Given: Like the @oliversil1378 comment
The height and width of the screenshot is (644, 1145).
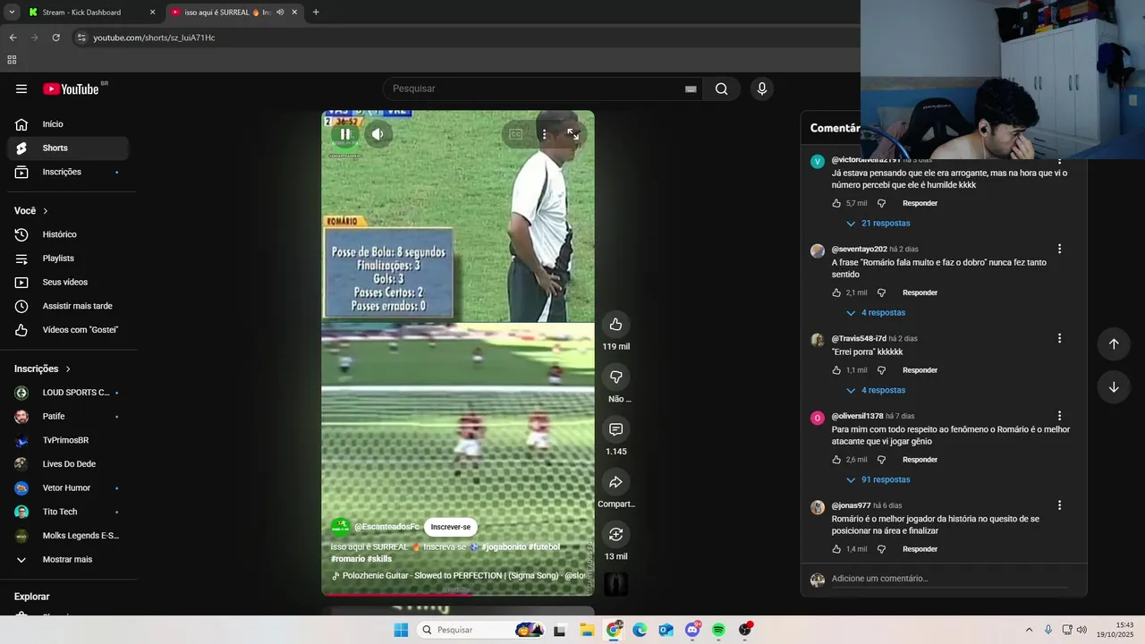Looking at the screenshot, I should coord(837,460).
